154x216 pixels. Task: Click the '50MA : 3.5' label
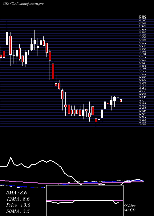[18, 211]
